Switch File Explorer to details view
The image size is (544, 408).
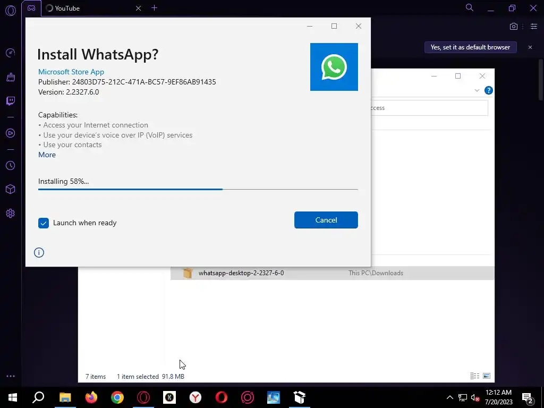pos(474,376)
